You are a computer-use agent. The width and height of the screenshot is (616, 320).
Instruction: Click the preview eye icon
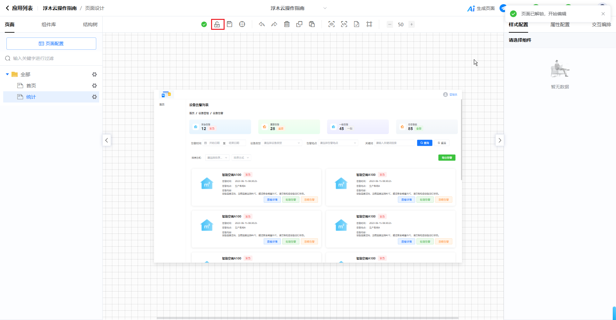[x=331, y=24]
